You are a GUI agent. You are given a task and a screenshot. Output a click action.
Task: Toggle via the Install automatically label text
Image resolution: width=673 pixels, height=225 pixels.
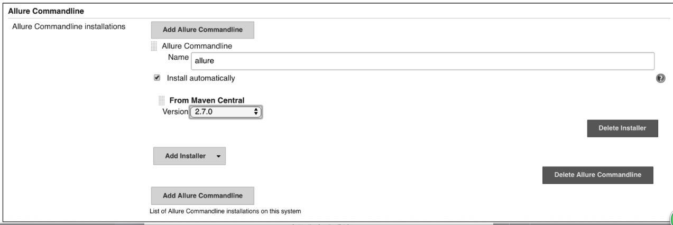201,78
